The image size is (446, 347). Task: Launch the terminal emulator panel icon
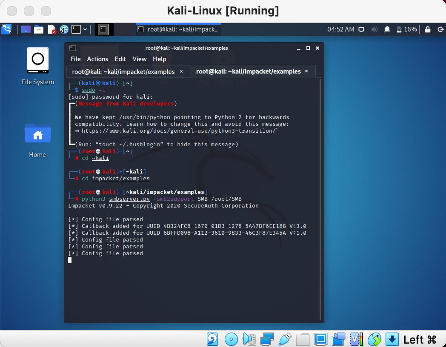coord(76,29)
